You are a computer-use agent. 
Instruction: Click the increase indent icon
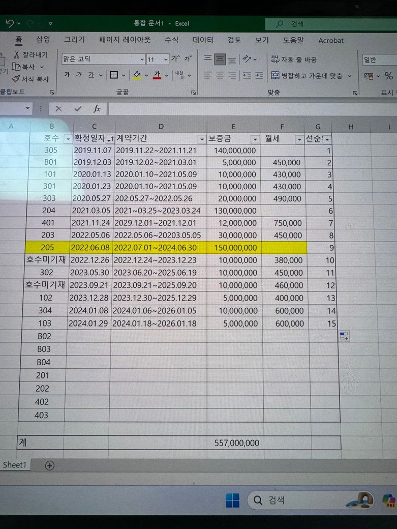tap(259, 75)
